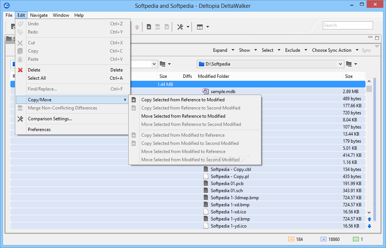Click the blue previous-difference up arrow

pyautogui.click(x=370, y=219)
